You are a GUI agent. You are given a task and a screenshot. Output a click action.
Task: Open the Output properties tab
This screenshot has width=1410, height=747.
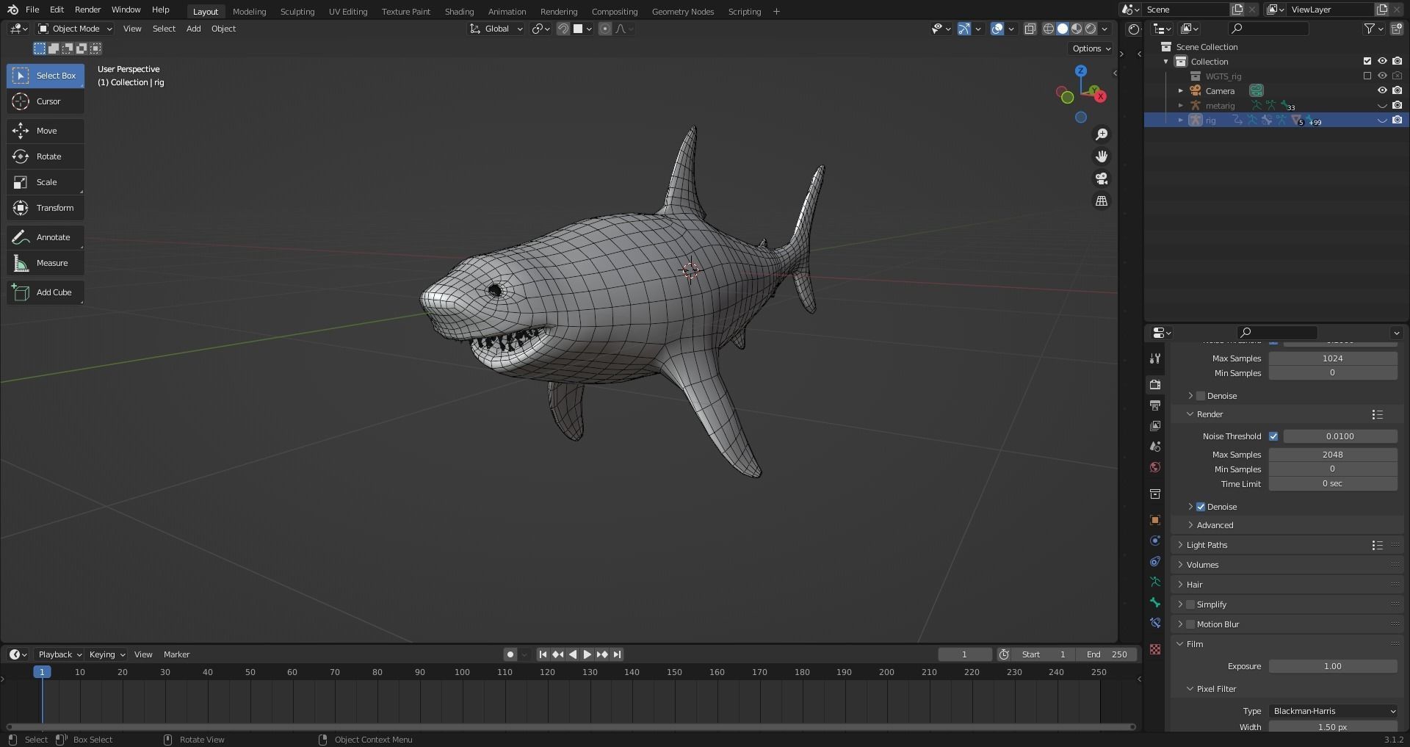coord(1155,405)
